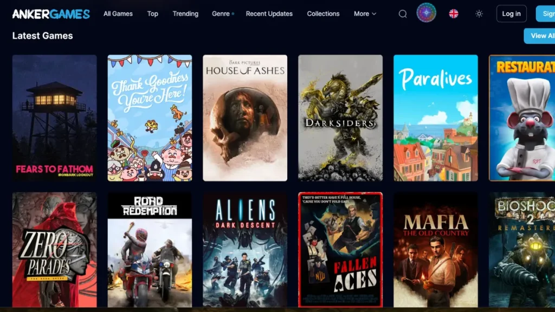The width and height of the screenshot is (555, 312).
Task: Open Road Redemption game cover
Action: point(150,250)
